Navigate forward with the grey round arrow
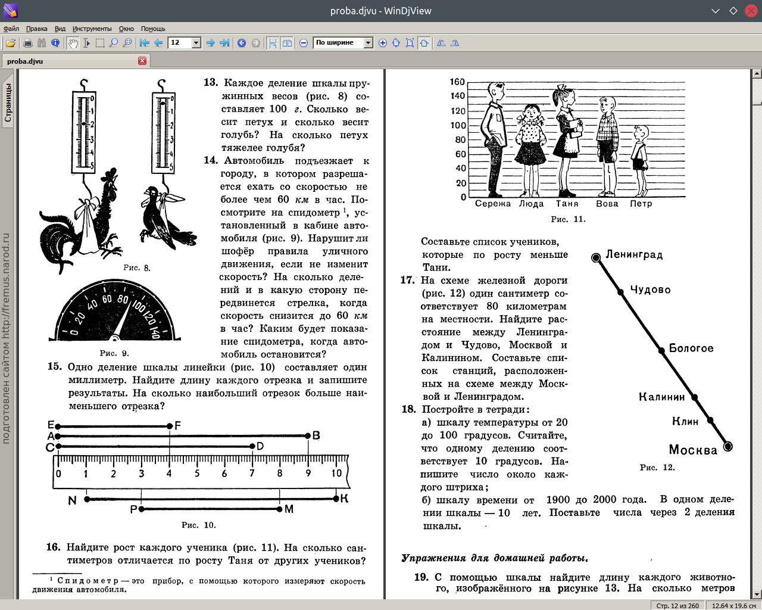Viewport: 762px width, 610px height. (x=256, y=43)
